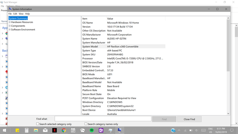Open HP Support Assistant tray icon
238x134 pixels.
pos(173,130)
